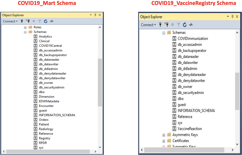242x155 pixels.
Task: Toggle auto-hide pin in right Object Explorer
Action: click(233, 17)
